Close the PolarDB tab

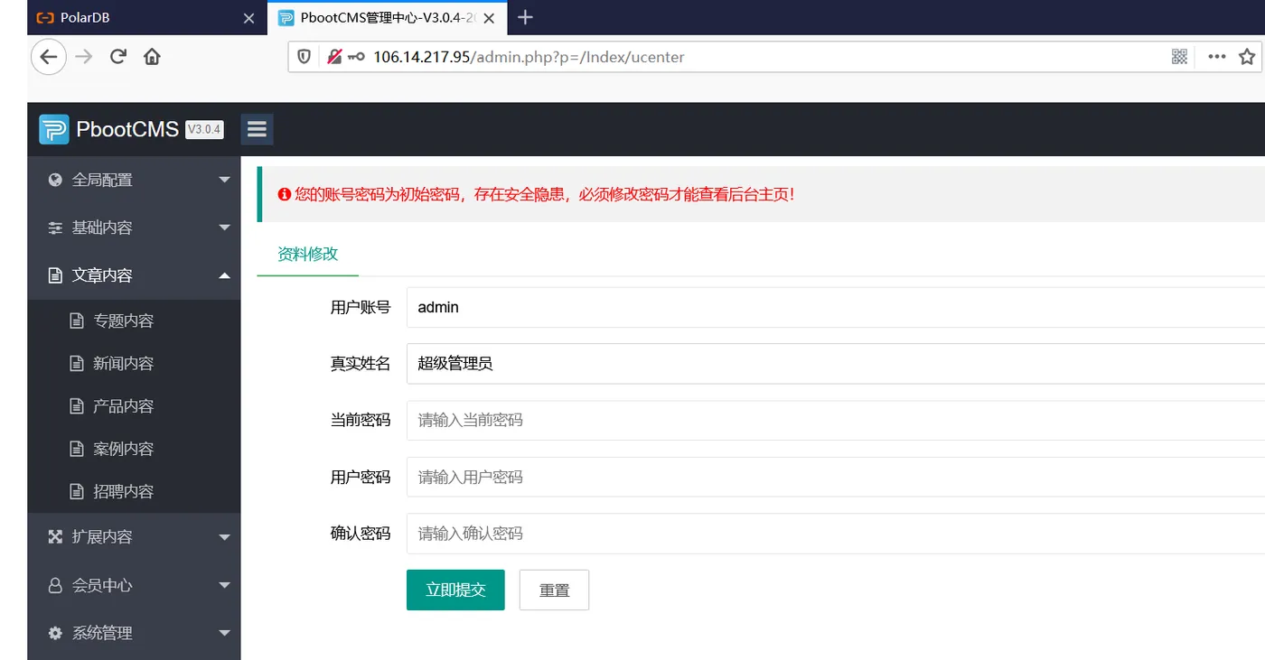click(249, 18)
